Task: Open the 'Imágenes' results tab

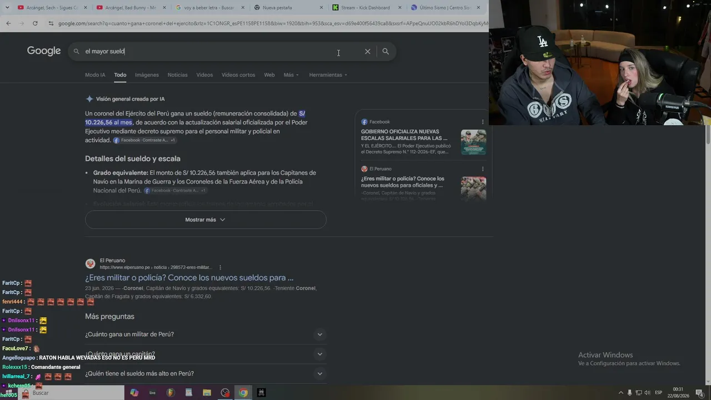Action: coord(147,75)
